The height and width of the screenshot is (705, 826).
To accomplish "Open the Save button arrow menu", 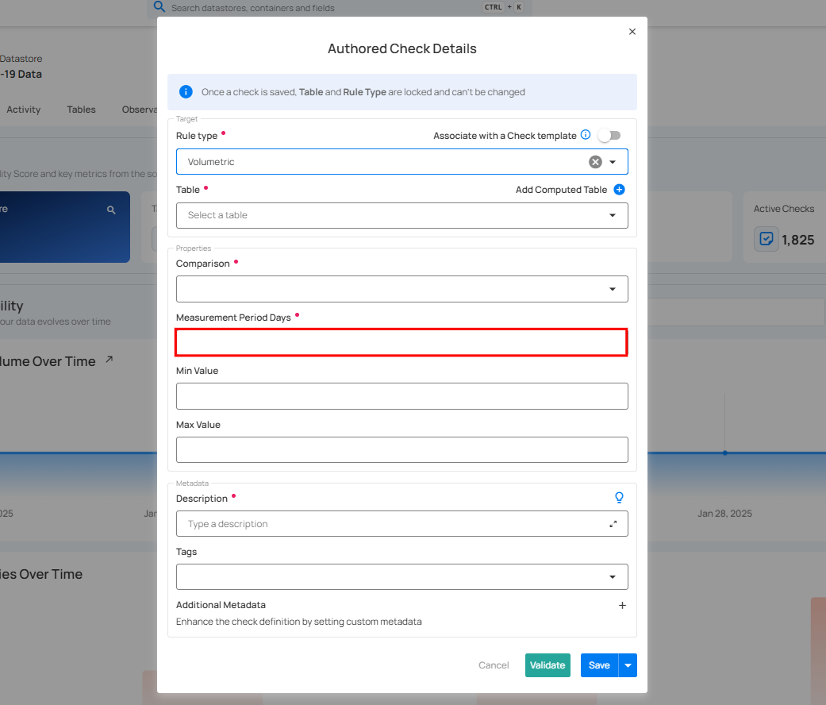I will point(628,665).
